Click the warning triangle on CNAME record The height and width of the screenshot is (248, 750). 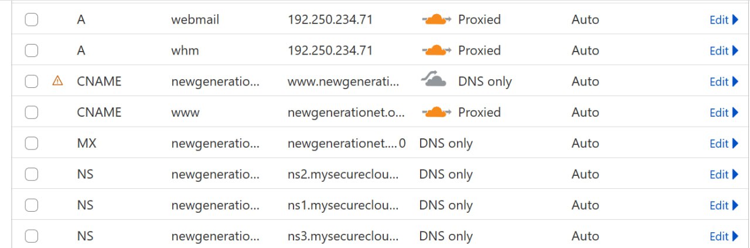pyautogui.click(x=57, y=81)
